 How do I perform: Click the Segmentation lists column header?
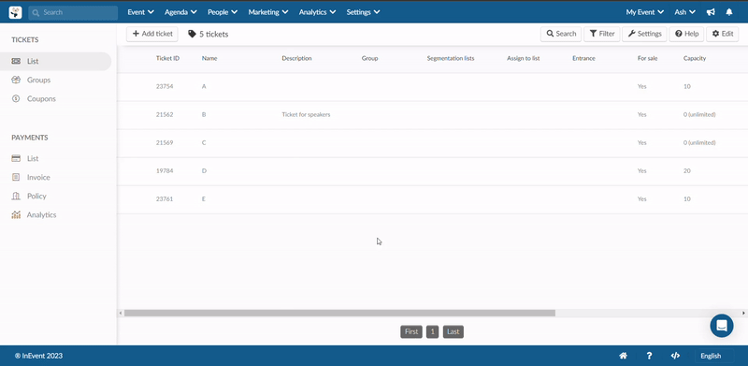click(x=451, y=58)
